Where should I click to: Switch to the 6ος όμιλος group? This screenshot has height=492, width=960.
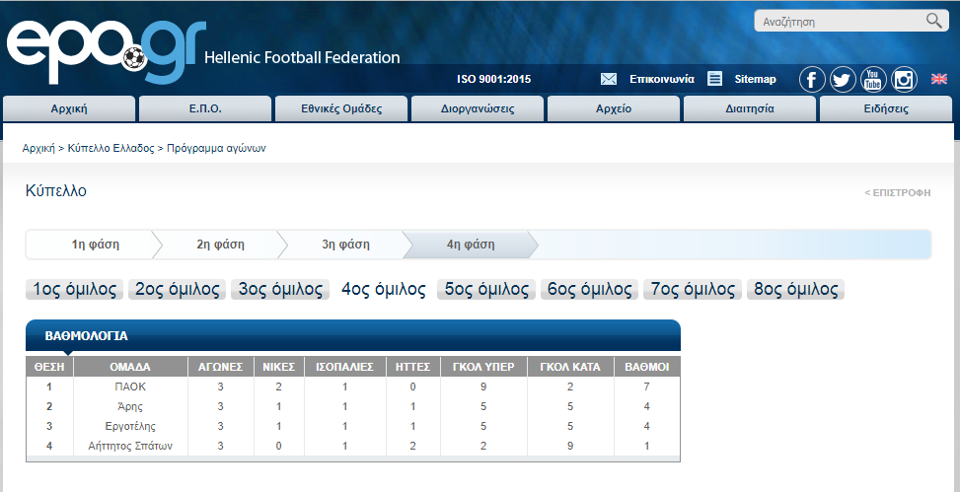[589, 289]
